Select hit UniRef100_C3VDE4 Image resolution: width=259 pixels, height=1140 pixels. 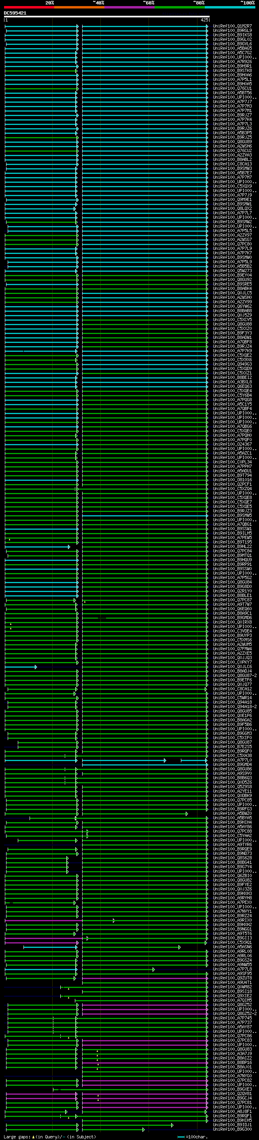(x=232, y=631)
